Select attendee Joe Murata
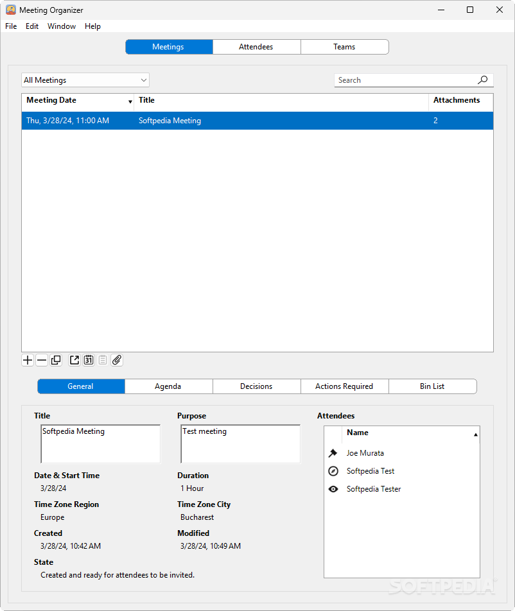 point(365,453)
